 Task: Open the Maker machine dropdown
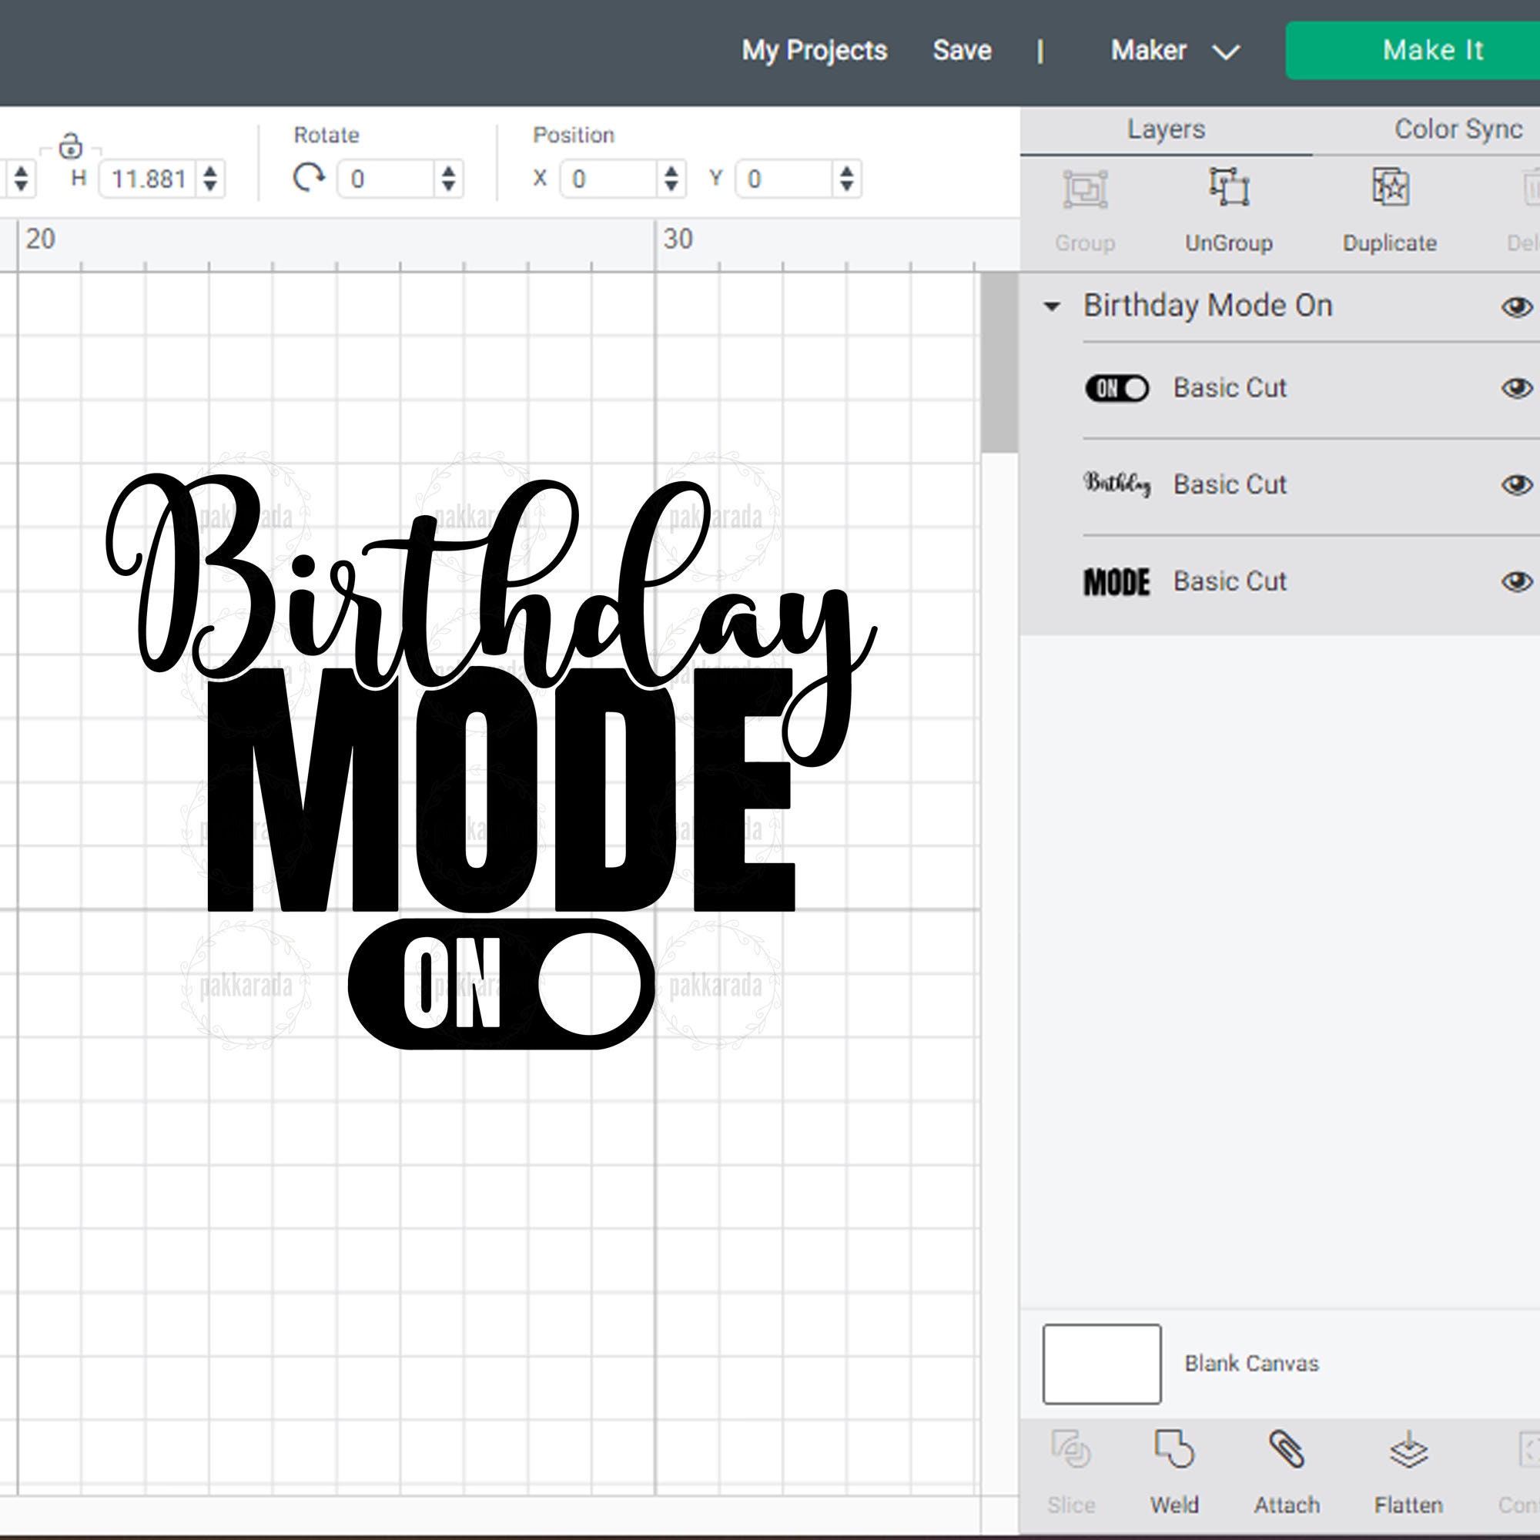1170,50
